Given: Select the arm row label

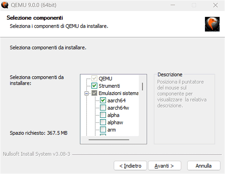Looking at the screenshot, I should tap(111, 130).
